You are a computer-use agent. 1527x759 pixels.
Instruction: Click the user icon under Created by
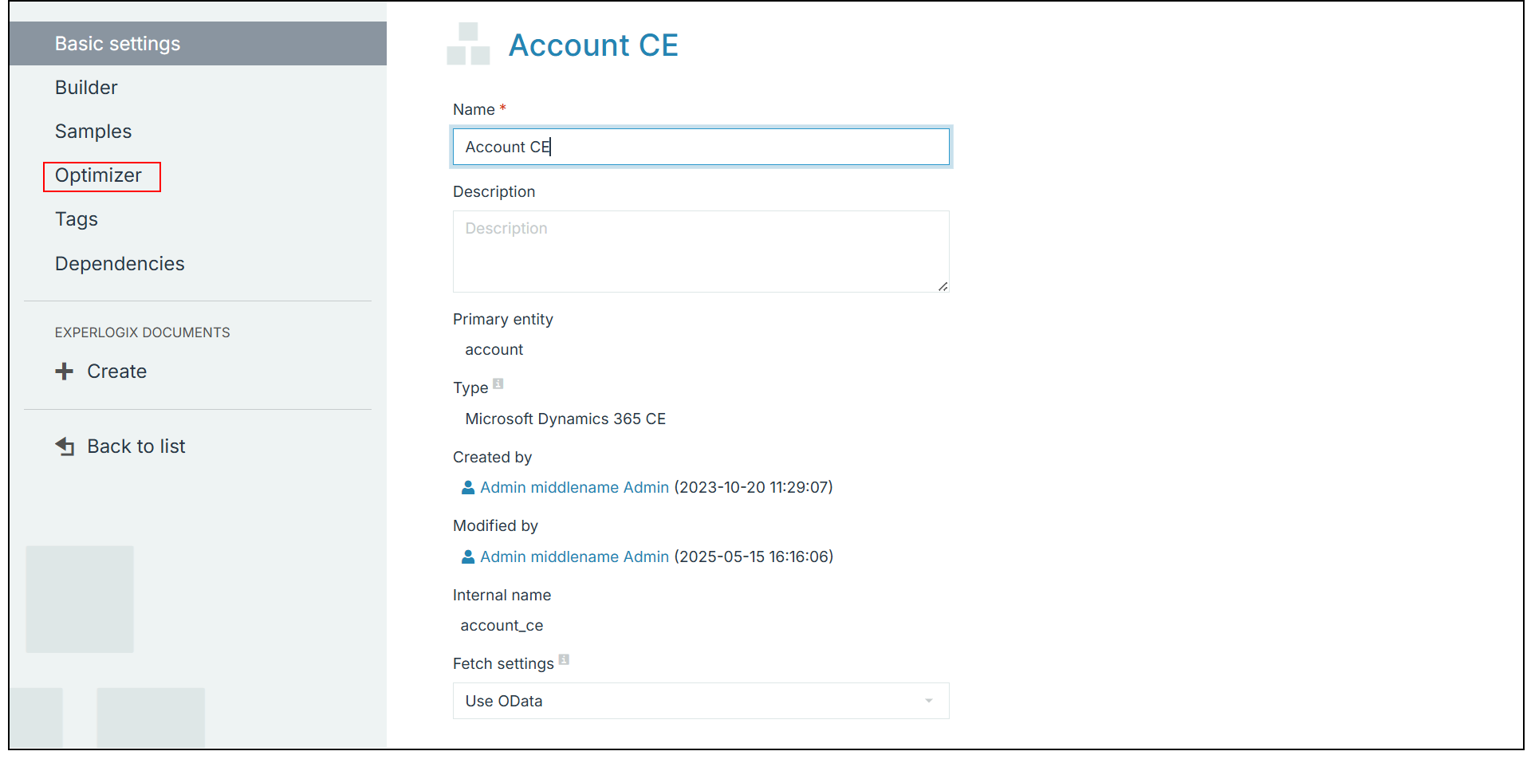468,487
